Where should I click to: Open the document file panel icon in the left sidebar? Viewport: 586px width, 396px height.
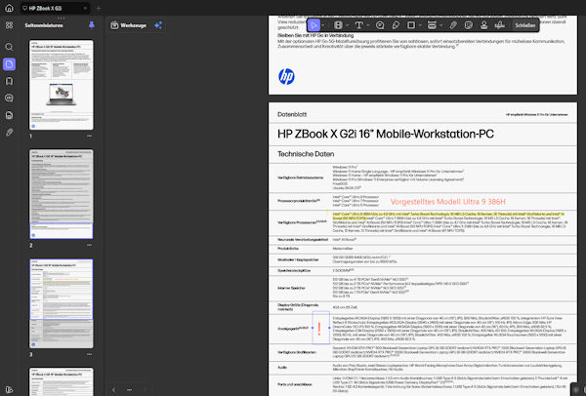point(9,115)
